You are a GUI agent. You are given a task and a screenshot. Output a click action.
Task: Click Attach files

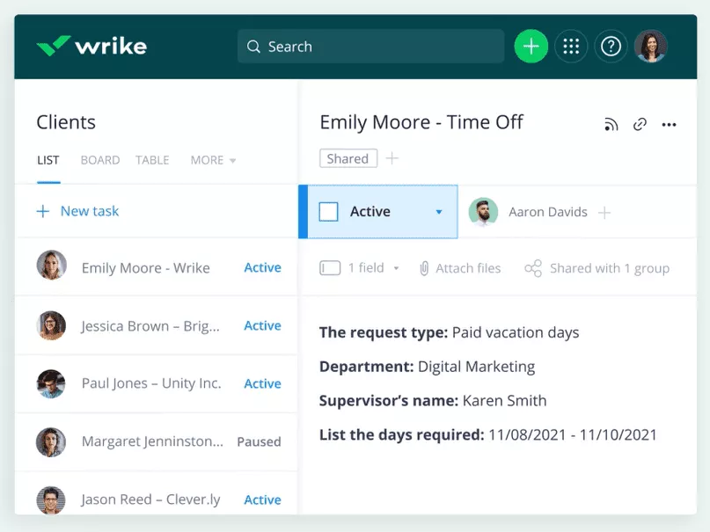tap(468, 268)
